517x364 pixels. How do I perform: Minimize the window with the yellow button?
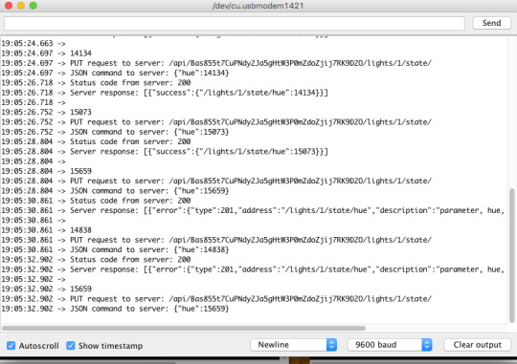point(21,6)
